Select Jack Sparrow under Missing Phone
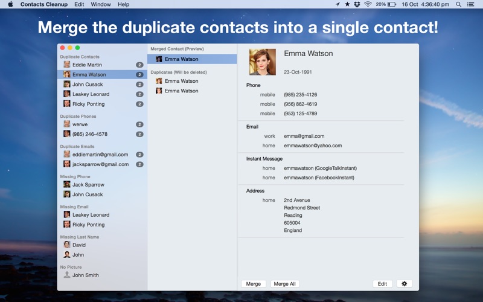This screenshot has height=302, width=483. click(102, 185)
